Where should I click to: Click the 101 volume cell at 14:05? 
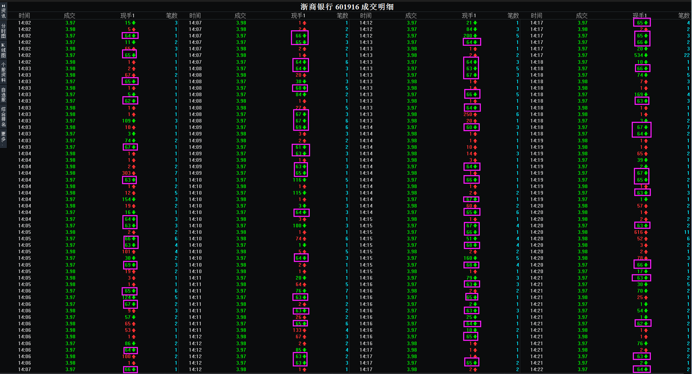(x=129, y=251)
